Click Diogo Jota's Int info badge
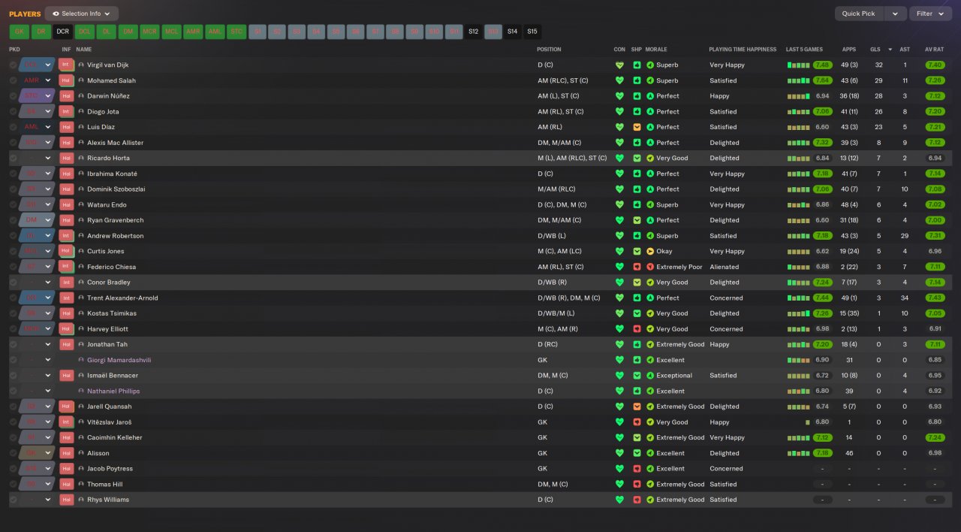Viewport: 961px width, 532px height. click(66, 111)
